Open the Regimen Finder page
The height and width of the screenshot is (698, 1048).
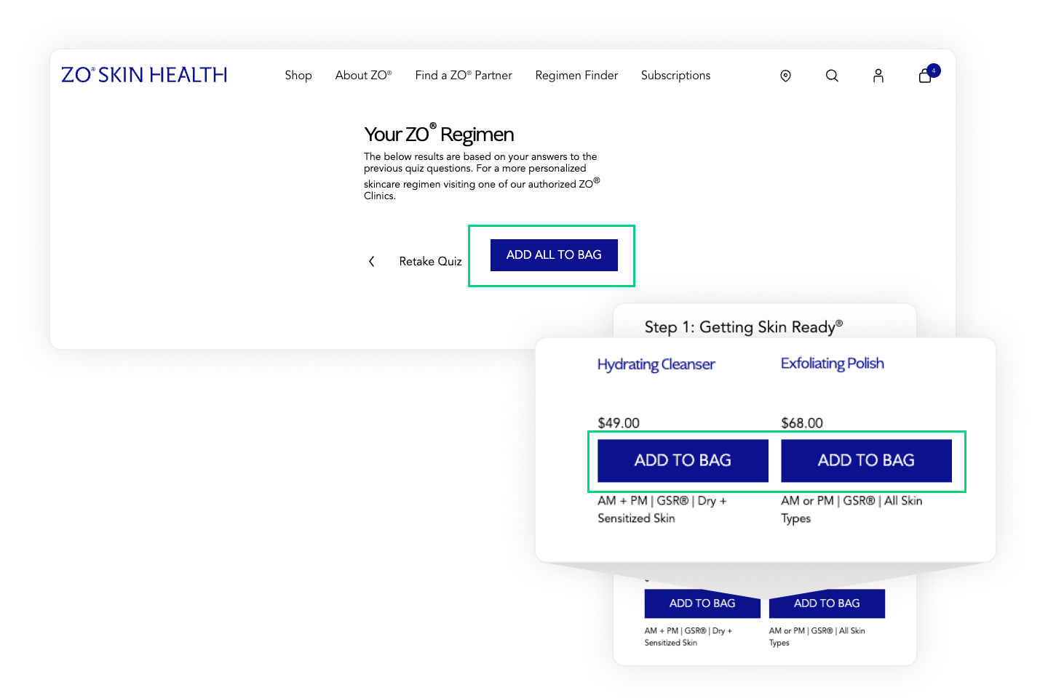[576, 75]
